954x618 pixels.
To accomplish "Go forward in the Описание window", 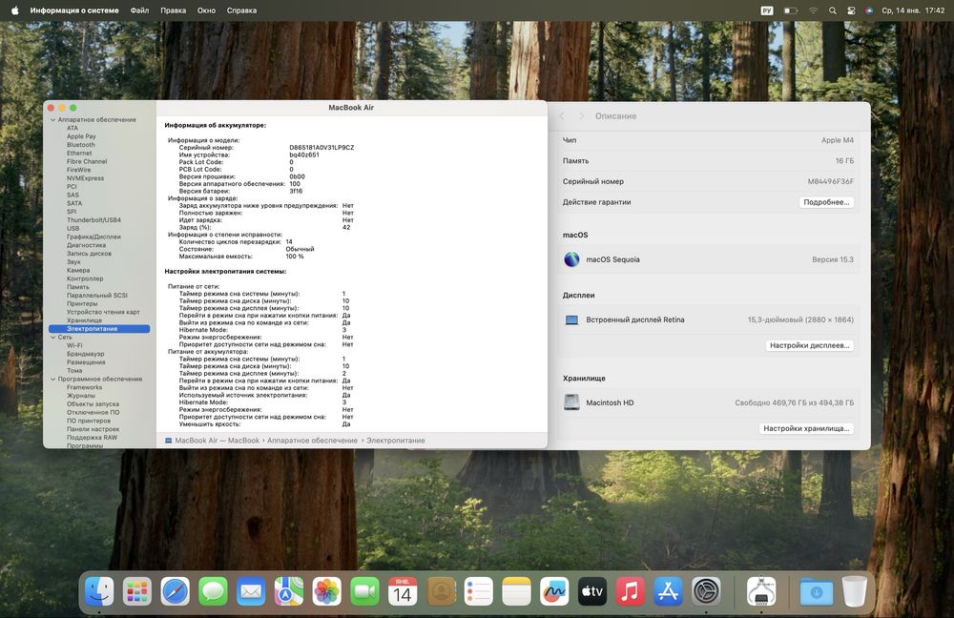I will (582, 115).
